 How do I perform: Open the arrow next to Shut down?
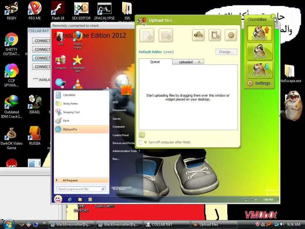point(130,189)
